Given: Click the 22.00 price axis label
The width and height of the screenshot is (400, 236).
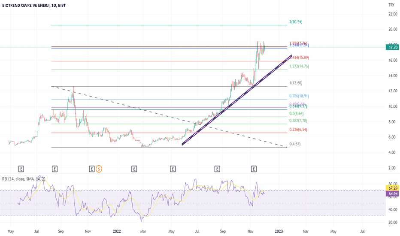Looking at the screenshot, I should tap(393, 14).
